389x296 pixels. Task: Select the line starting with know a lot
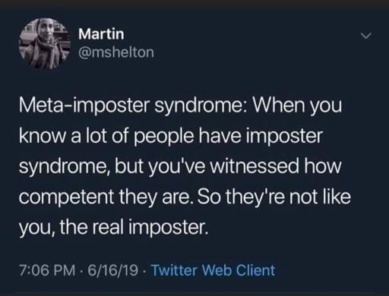171,136
